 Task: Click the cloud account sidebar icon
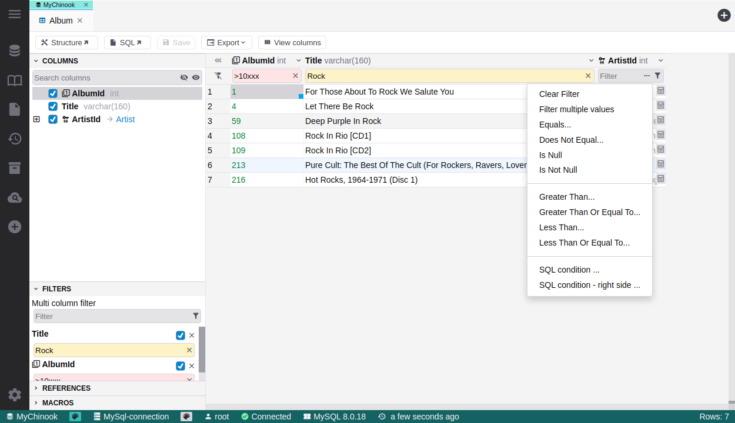tap(15, 197)
